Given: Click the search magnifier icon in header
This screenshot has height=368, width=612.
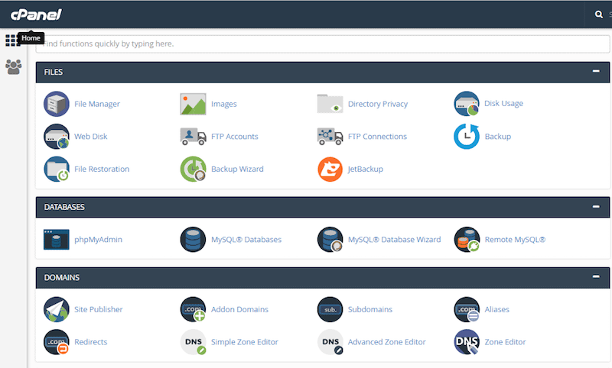Looking at the screenshot, I should coord(599,15).
